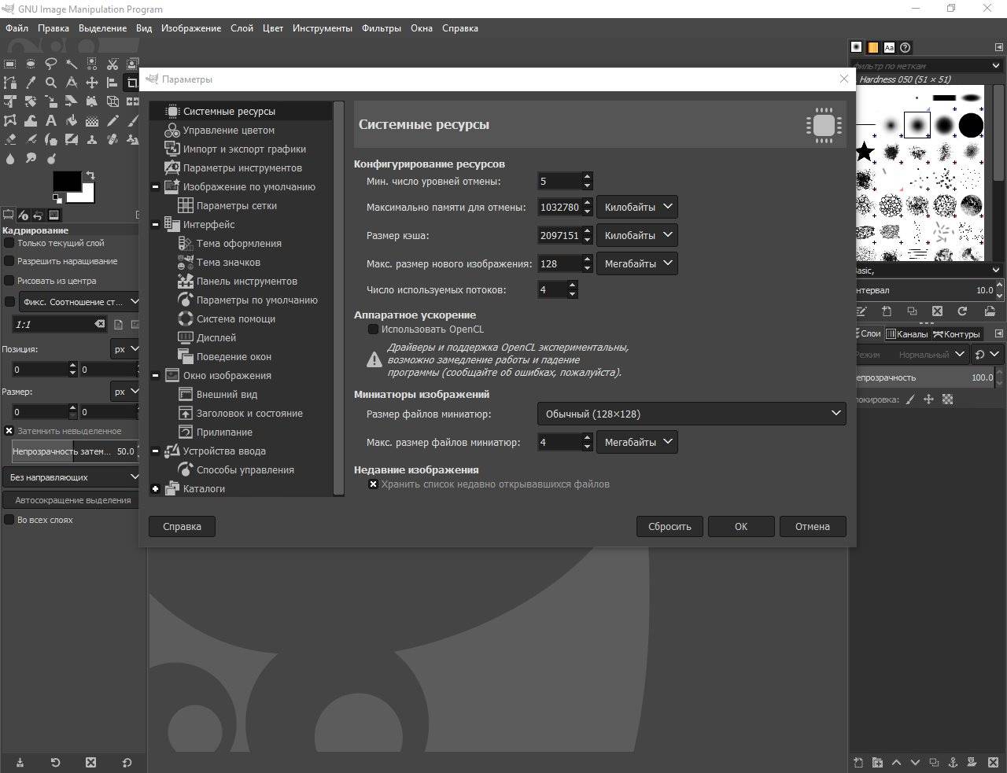Select the Move tool

point(92,83)
